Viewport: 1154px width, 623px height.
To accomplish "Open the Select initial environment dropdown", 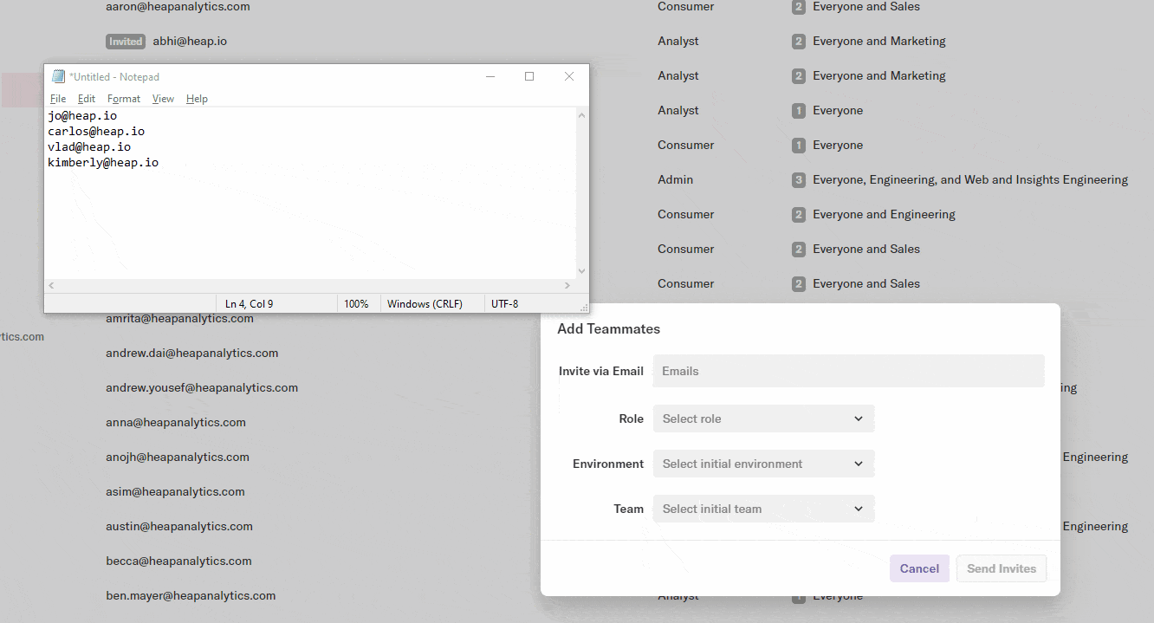I will tap(763, 464).
